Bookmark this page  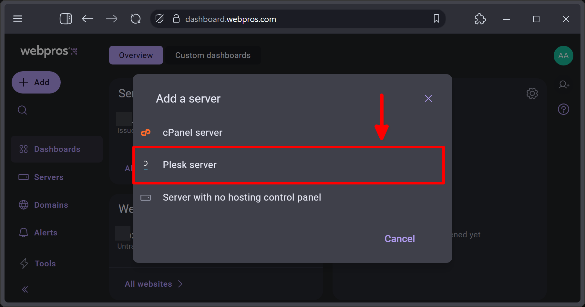click(436, 19)
